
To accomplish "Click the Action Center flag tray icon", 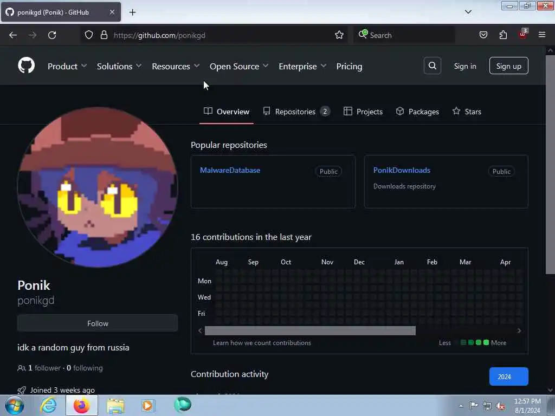I will pos(474,405).
